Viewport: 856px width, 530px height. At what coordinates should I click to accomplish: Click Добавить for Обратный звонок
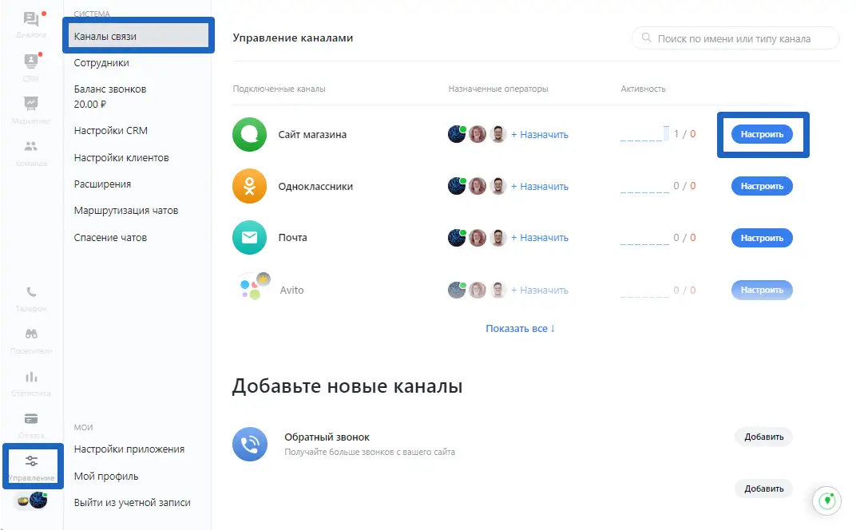tap(763, 437)
